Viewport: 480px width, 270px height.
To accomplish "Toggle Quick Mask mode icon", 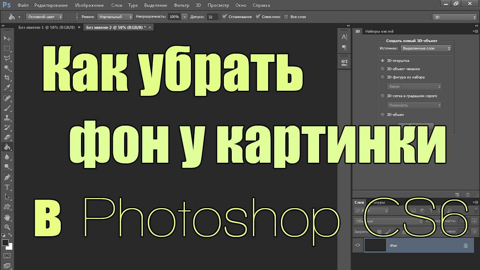I will click(x=7, y=255).
